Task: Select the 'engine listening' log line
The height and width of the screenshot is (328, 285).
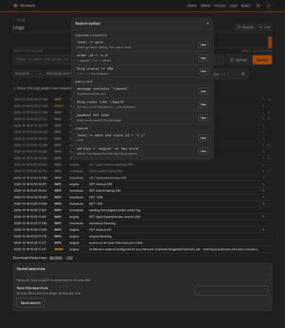Action: 142,237
